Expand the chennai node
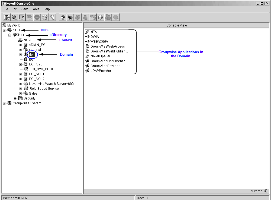The image size is (271, 200). click(20, 50)
